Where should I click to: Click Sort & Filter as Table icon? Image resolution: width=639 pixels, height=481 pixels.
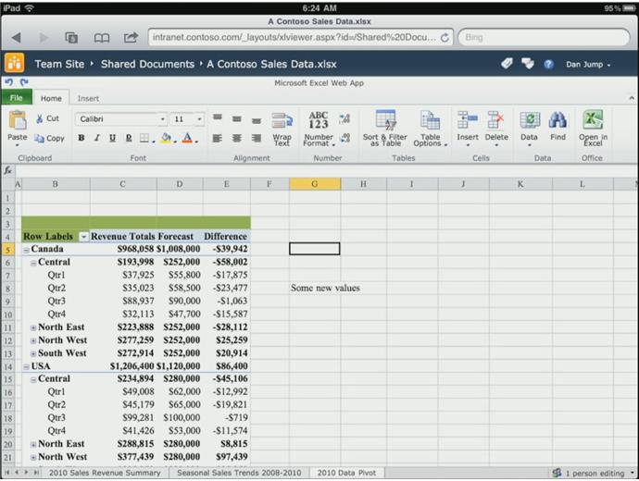[x=384, y=121]
